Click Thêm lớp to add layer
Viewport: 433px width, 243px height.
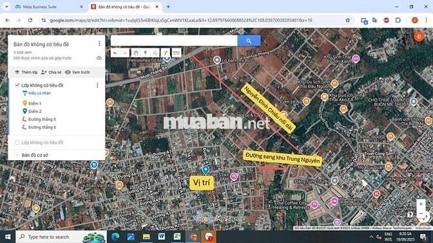click(x=26, y=72)
